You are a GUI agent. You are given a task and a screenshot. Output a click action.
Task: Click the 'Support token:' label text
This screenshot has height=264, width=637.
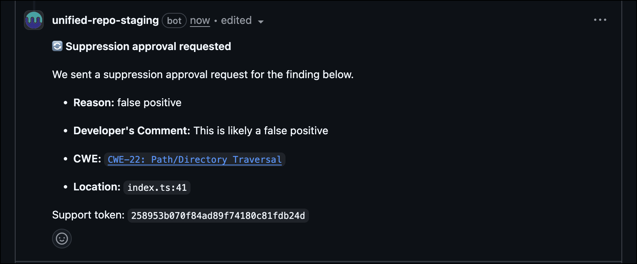pyautogui.click(x=88, y=215)
